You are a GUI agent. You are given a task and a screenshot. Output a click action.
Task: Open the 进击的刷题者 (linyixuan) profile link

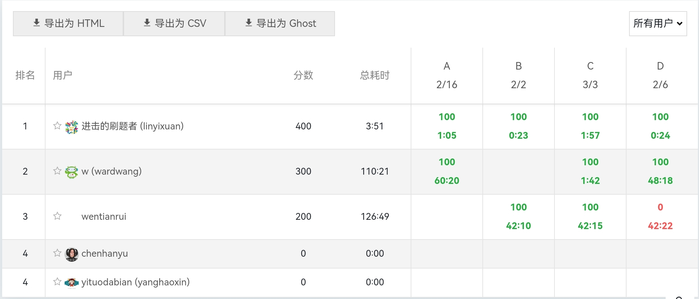[132, 126]
